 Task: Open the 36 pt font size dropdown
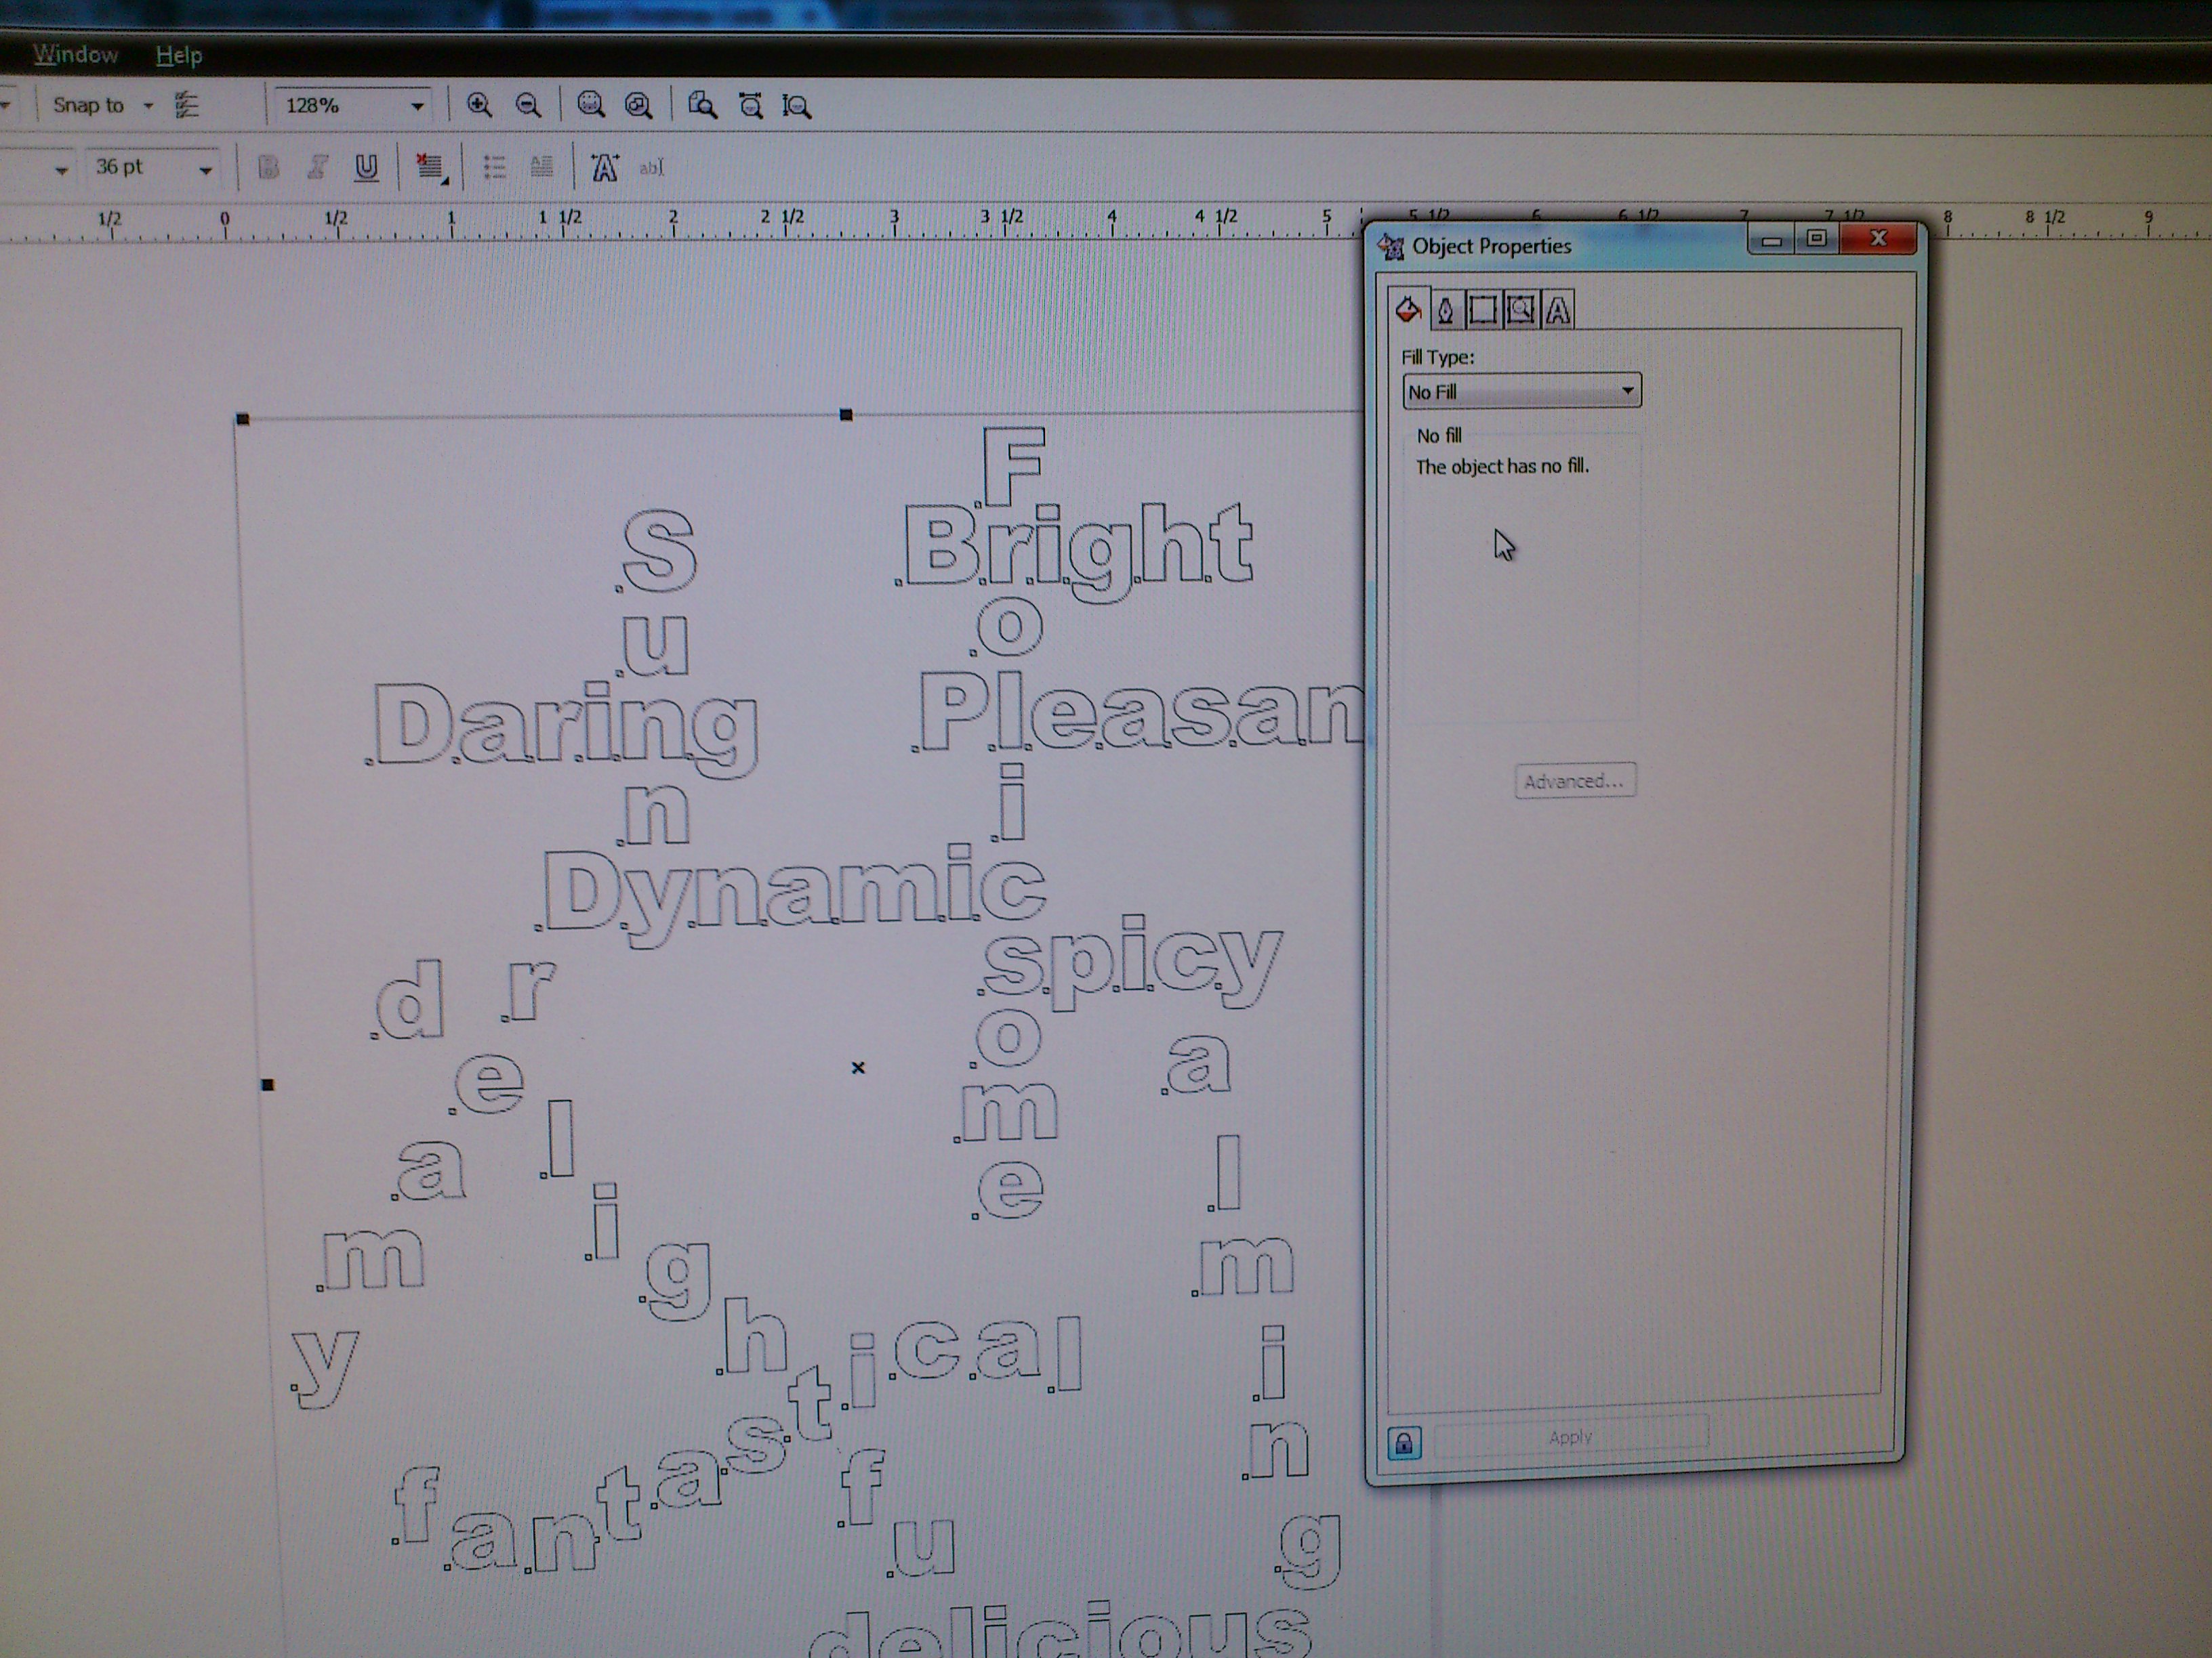coord(206,169)
